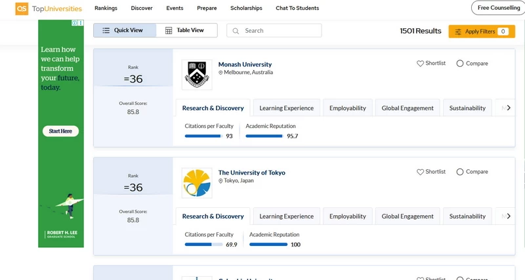
Task: Toggle Compare for The University of Tokyo
Action: coord(459,172)
